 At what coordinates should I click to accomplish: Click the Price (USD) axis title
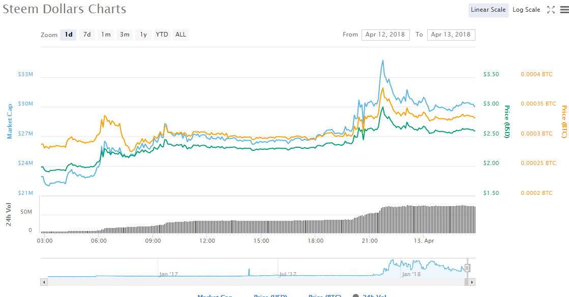[x=507, y=122]
